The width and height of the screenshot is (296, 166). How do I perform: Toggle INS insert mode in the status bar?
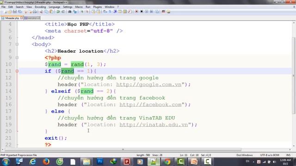[288, 155]
